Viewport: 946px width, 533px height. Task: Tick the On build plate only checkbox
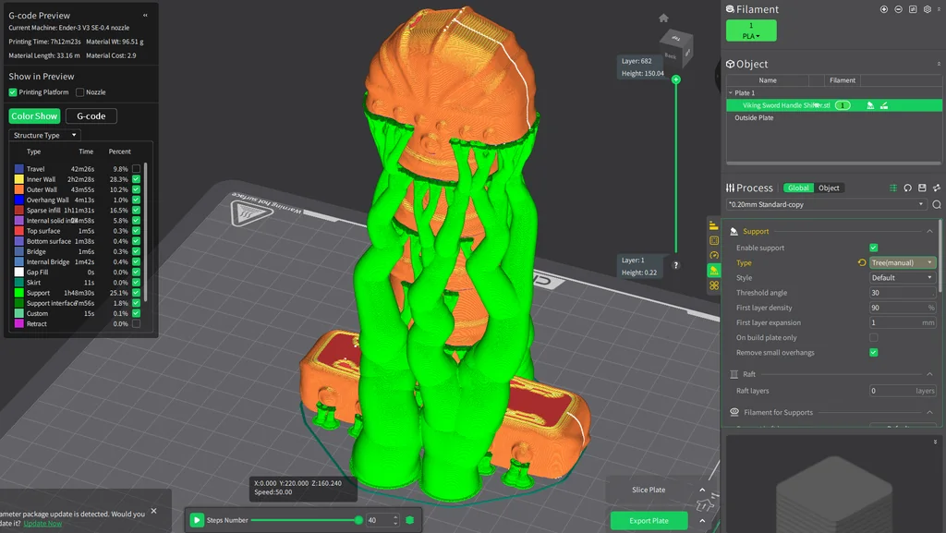874,338
